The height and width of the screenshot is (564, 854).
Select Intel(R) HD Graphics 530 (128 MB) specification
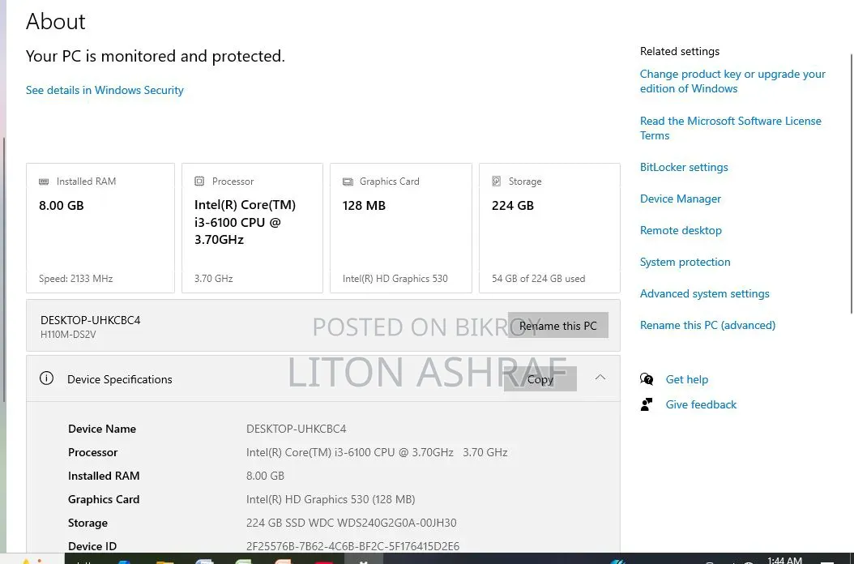pos(331,499)
